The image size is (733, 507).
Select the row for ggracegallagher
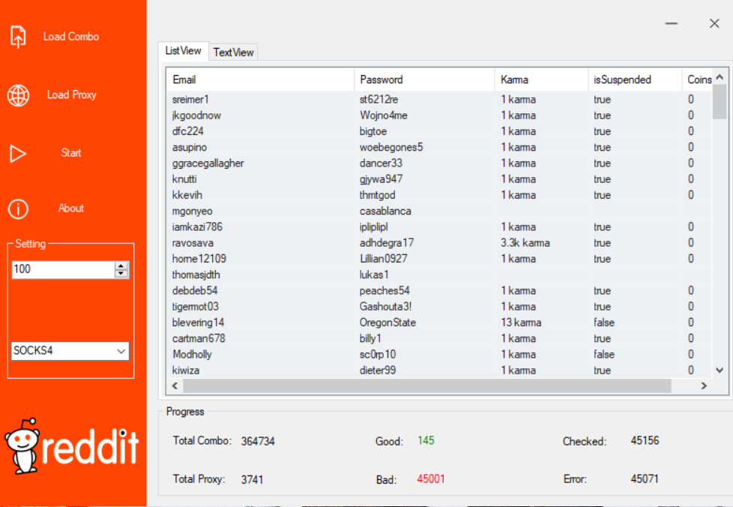tap(439, 163)
